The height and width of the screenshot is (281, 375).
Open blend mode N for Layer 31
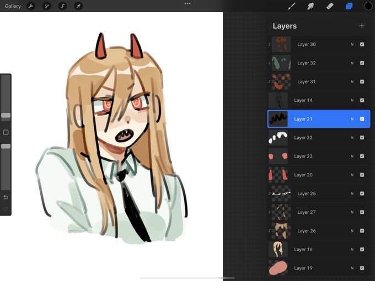[352, 82]
